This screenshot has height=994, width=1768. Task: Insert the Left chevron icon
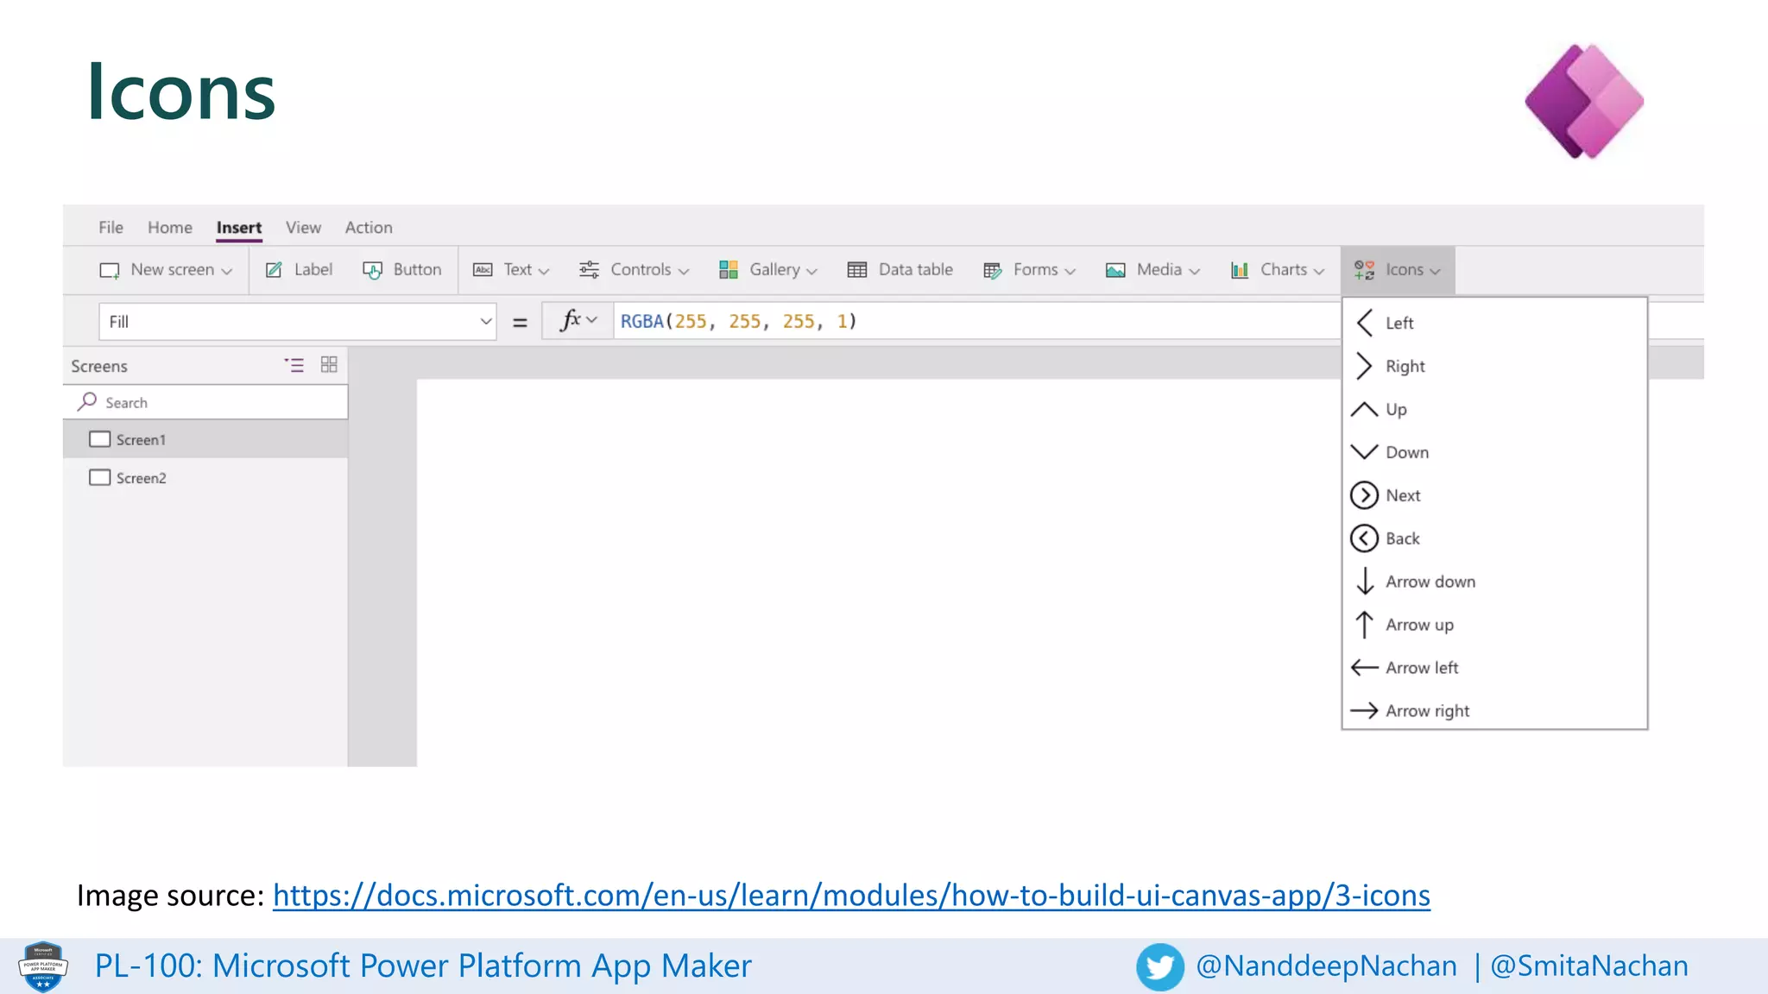(x=1365, y=323)
